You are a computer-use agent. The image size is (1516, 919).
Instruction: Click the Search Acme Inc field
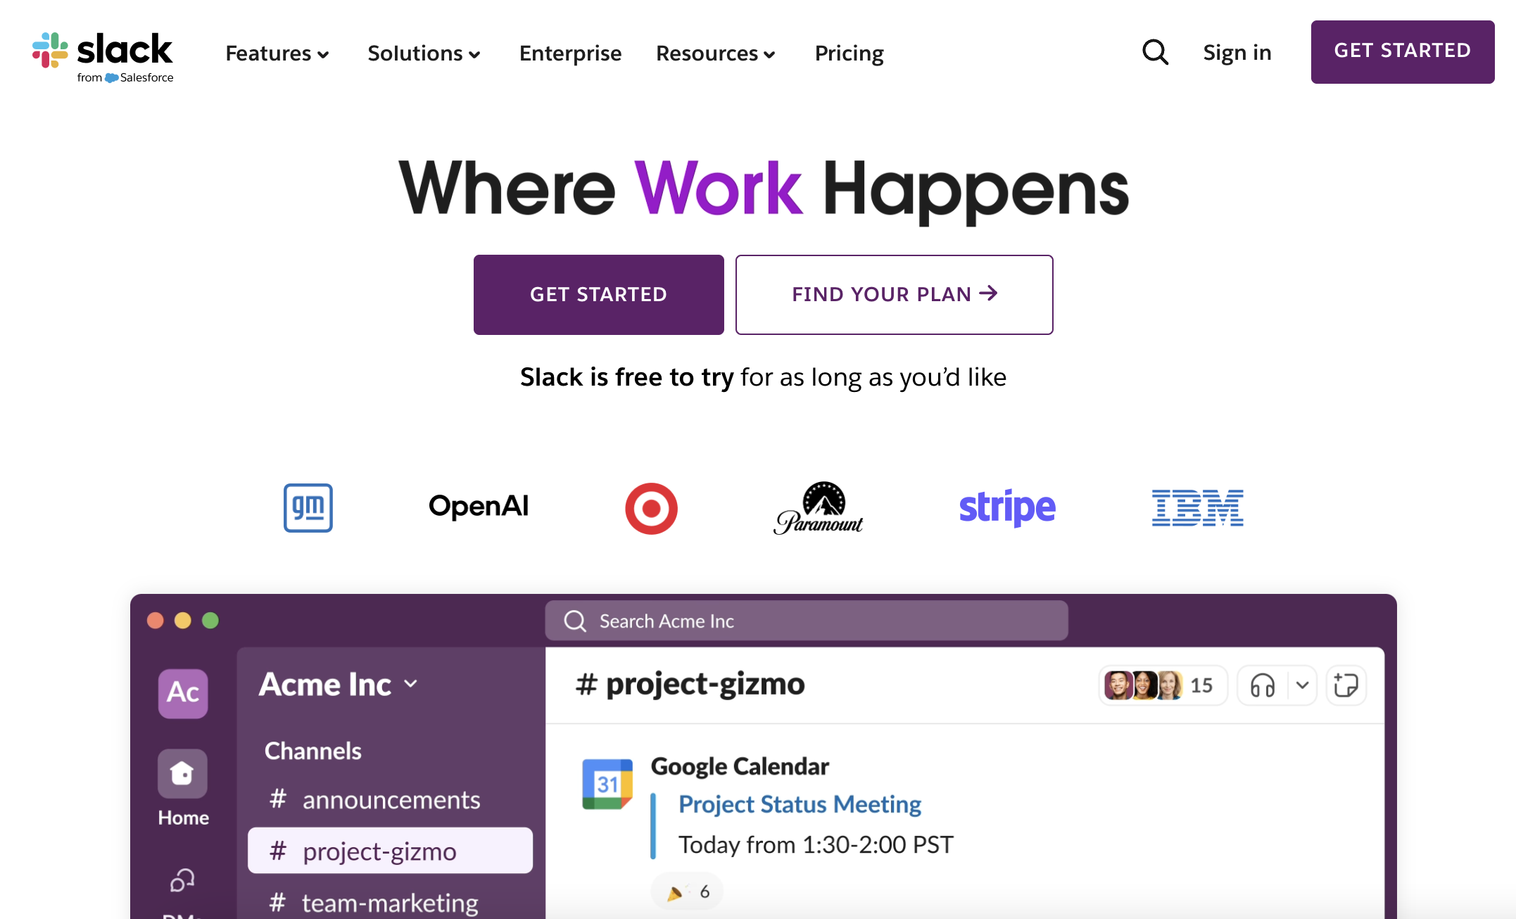coord(807,621)
